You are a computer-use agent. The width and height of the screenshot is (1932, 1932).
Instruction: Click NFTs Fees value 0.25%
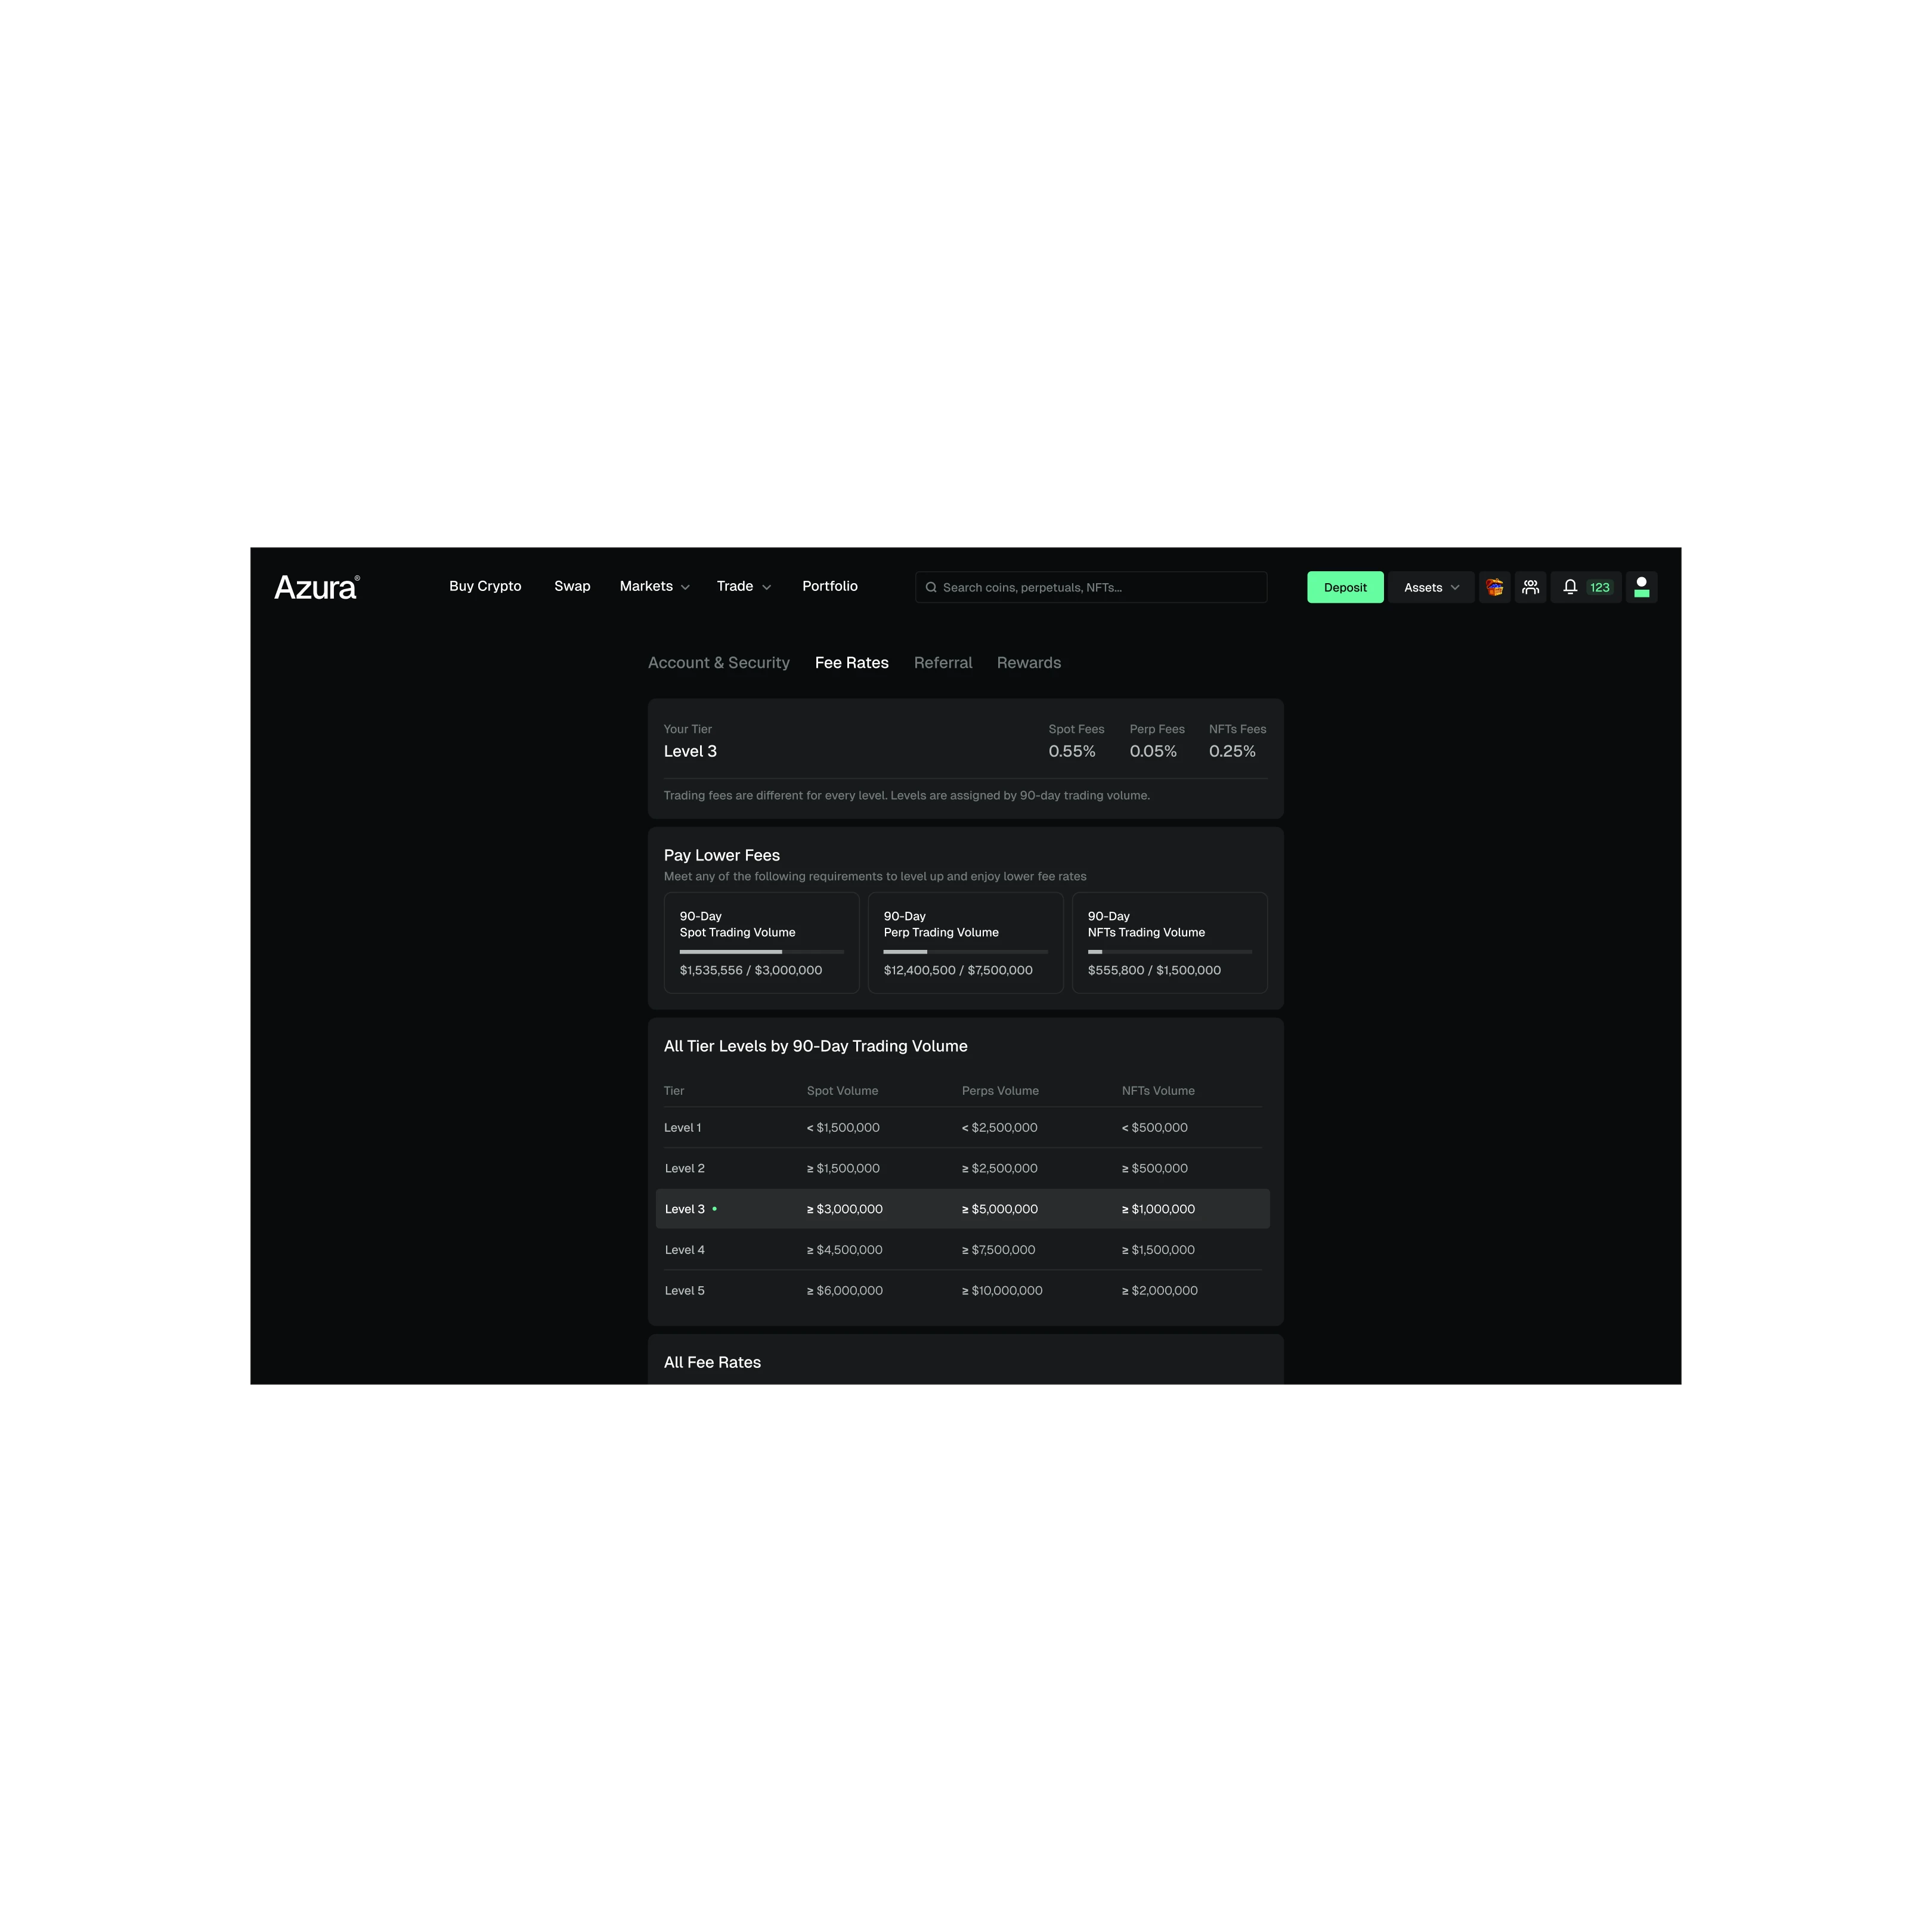(1232, 751)
